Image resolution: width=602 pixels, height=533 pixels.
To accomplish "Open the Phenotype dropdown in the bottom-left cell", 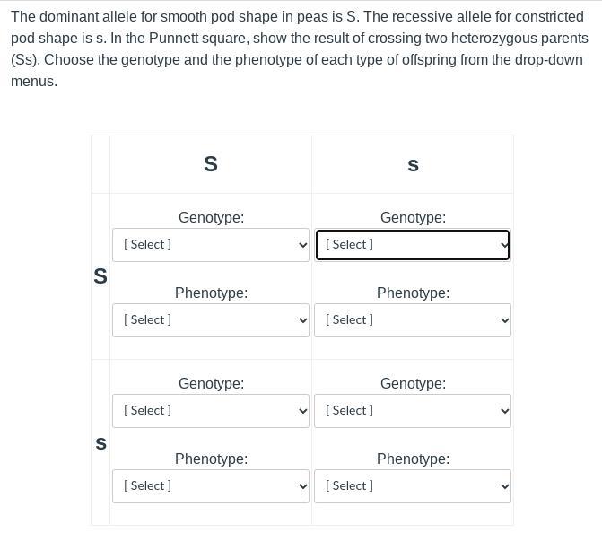I will point(211,486).
